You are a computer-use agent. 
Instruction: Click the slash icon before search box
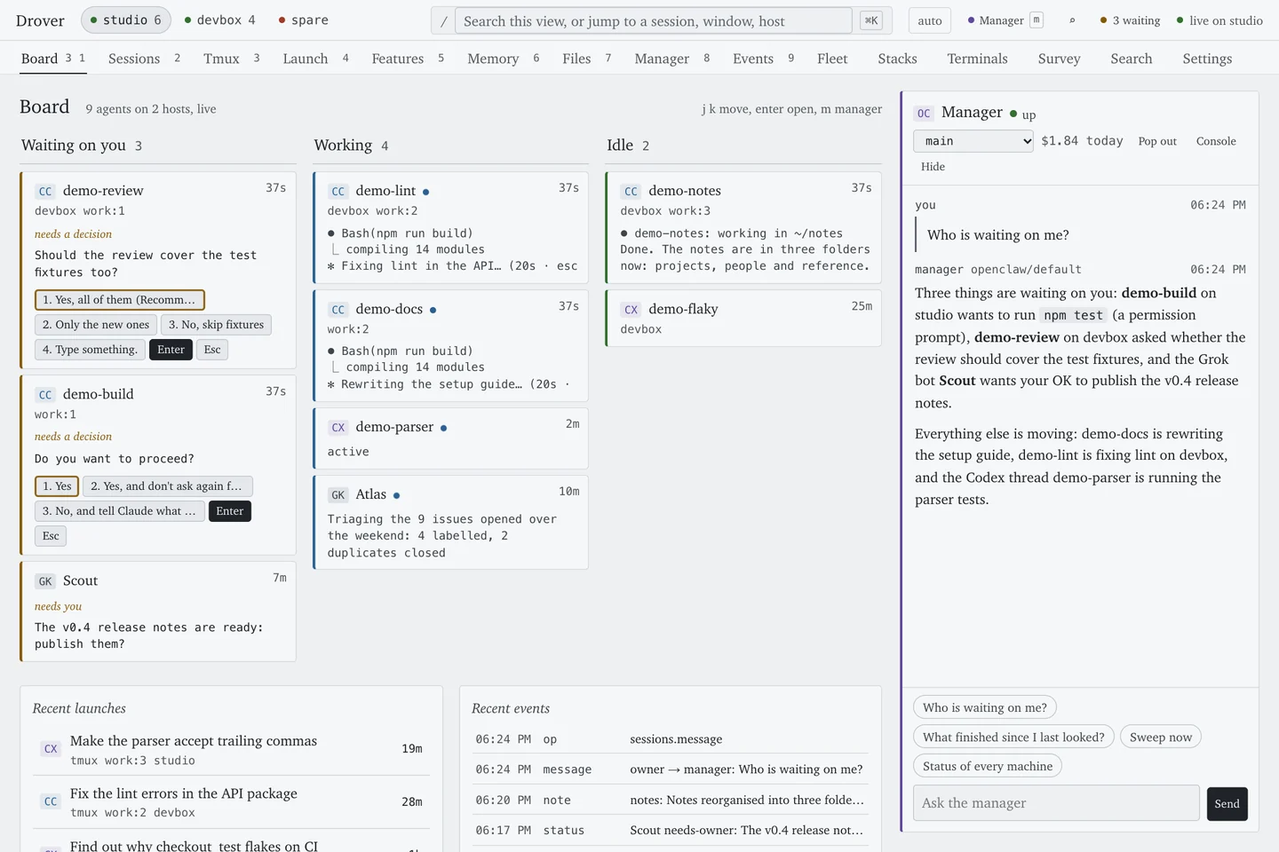pos(444,21)
